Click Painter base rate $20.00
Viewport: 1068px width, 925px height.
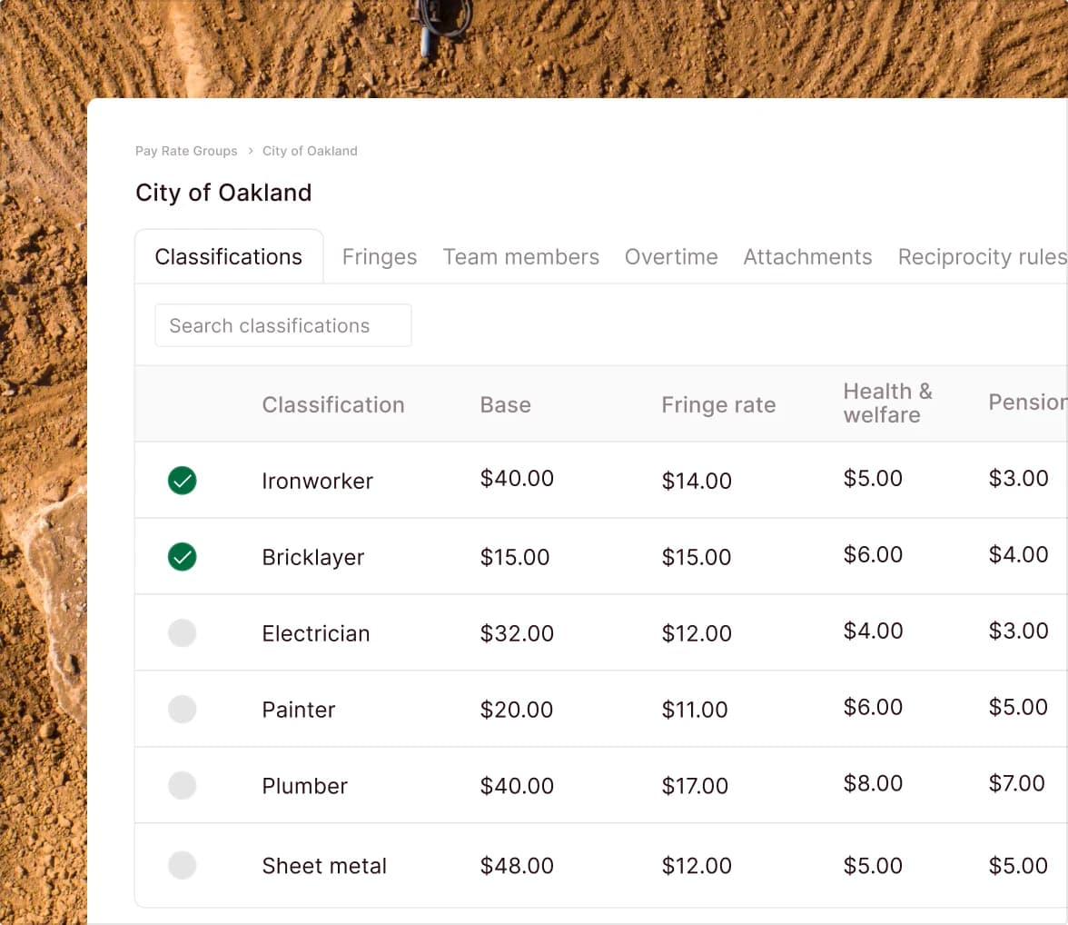coord(516,711)
